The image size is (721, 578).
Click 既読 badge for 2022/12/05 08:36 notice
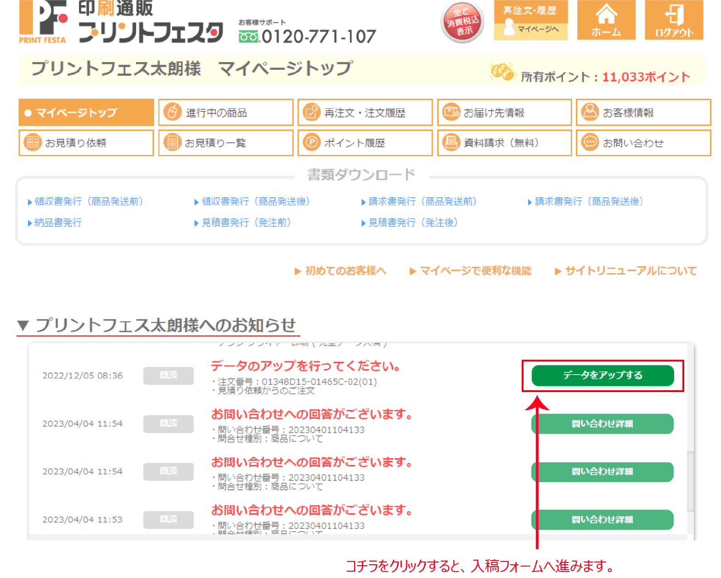[169, 376]
